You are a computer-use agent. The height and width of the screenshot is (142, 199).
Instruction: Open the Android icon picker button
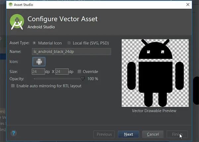tap(39, 62)
